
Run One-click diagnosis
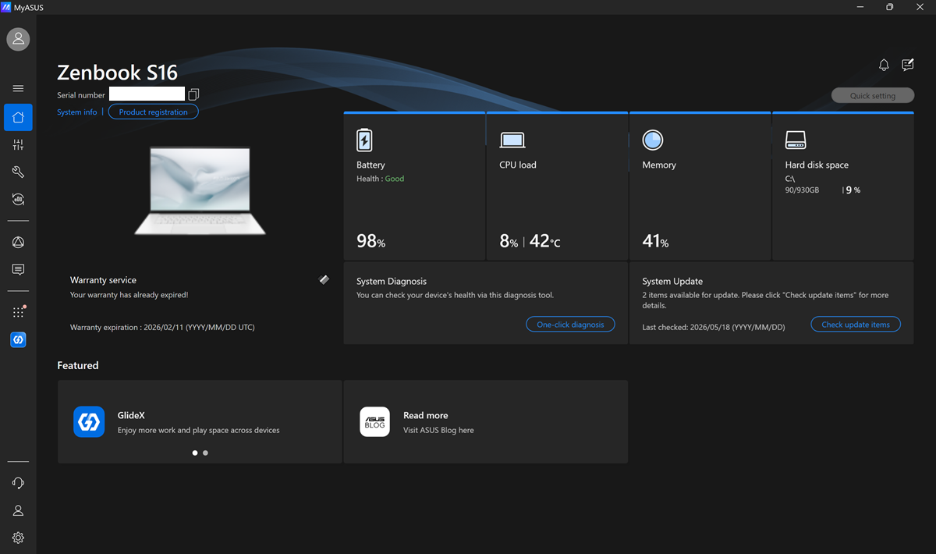point(570,325)
